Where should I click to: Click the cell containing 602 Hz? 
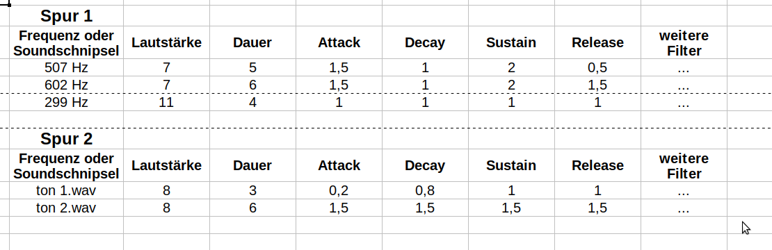tap(67, 85)
